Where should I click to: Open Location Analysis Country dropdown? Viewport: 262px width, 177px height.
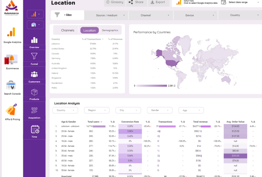click(65, 110)
